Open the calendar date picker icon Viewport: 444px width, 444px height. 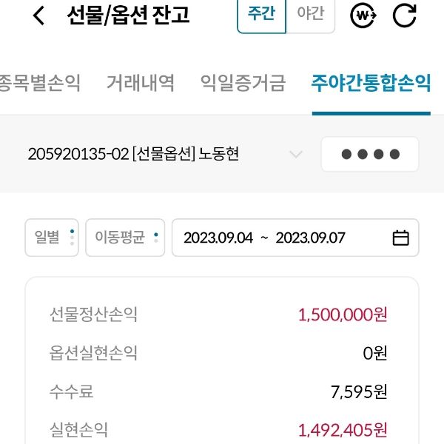point(400,238)
